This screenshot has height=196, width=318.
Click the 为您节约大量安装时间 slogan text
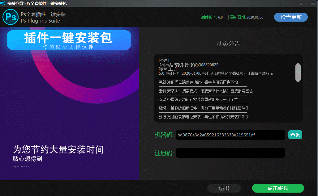pyautogui.click(x=58, y=150)
